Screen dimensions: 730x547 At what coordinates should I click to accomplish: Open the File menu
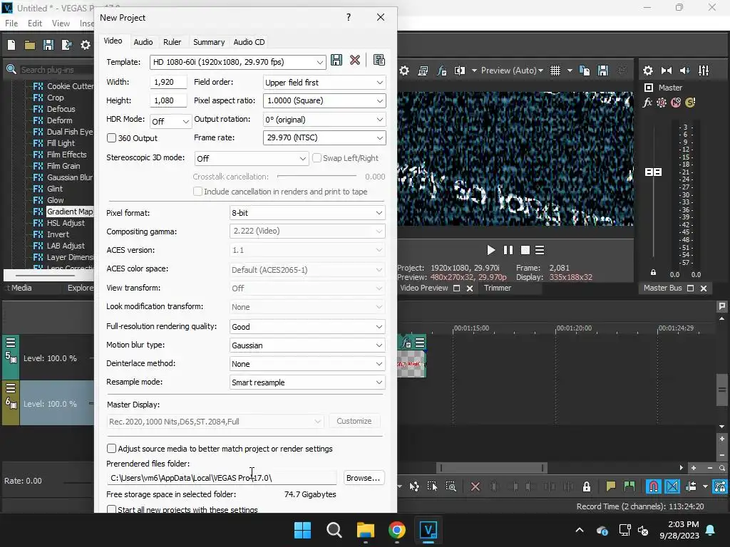pyautogui.click(x=11, y=24)
